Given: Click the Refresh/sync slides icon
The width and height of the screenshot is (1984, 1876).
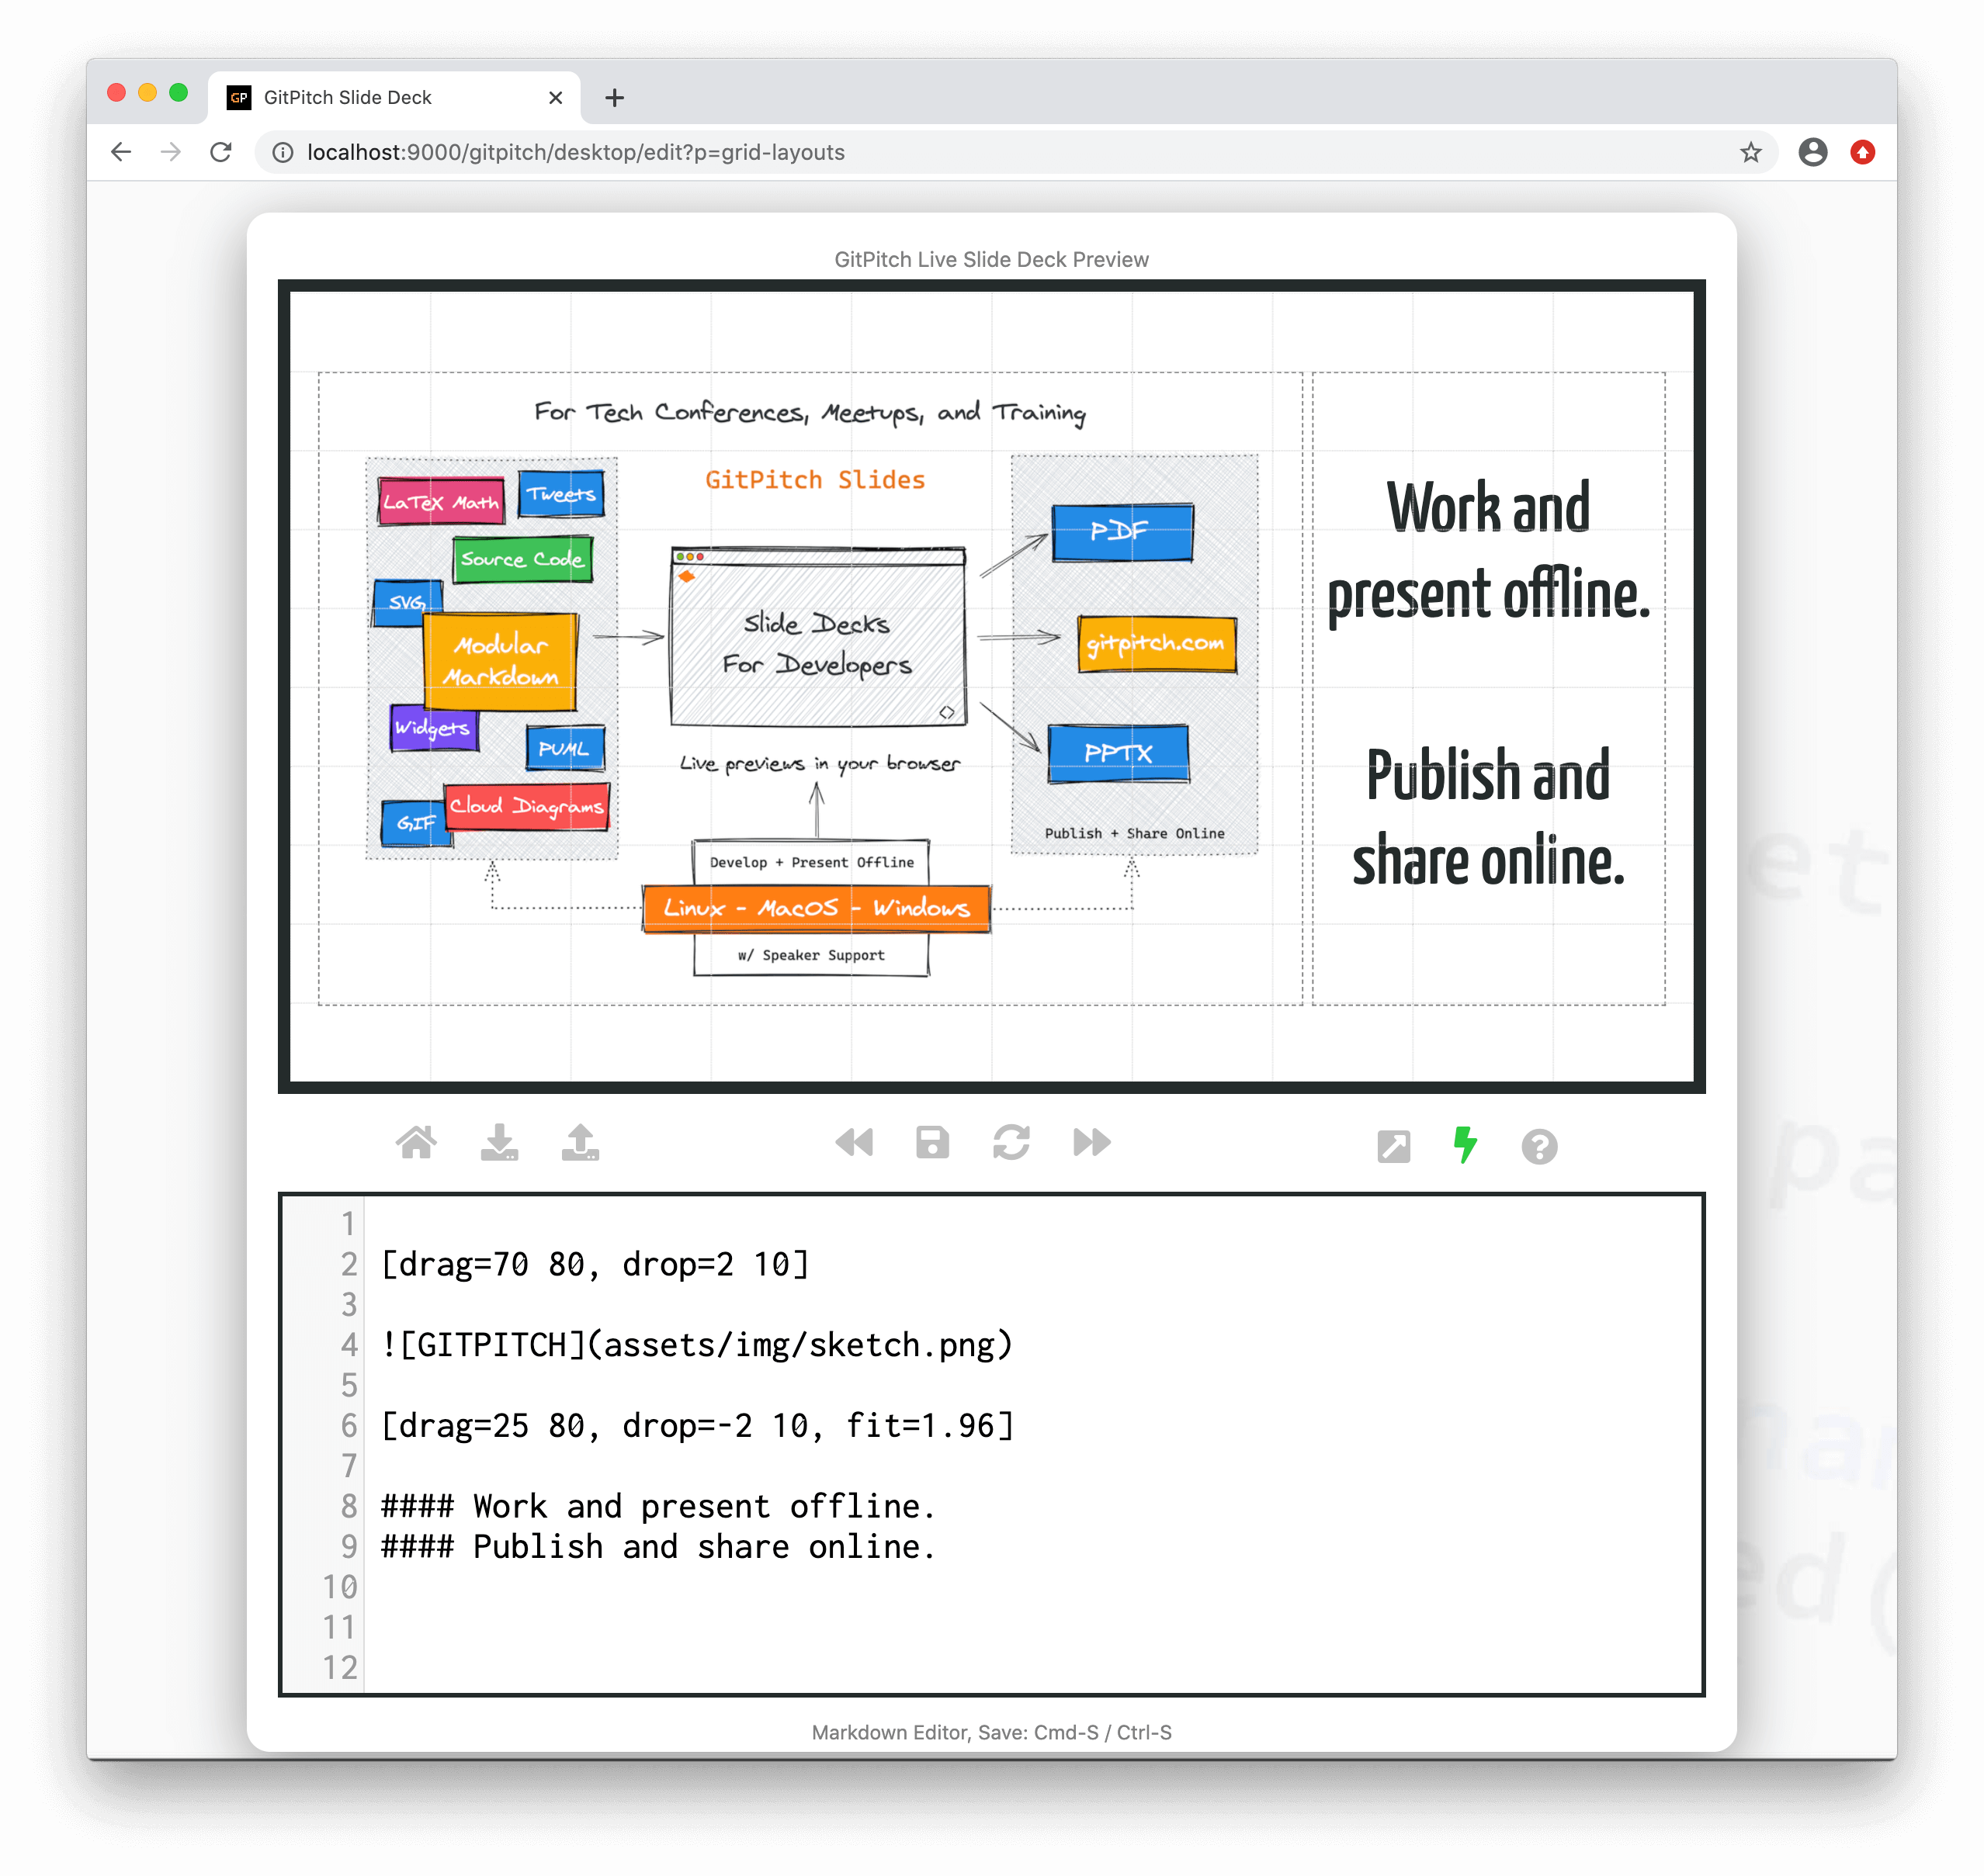Looking at the screenshot, I should [x=1016, y=1143].
